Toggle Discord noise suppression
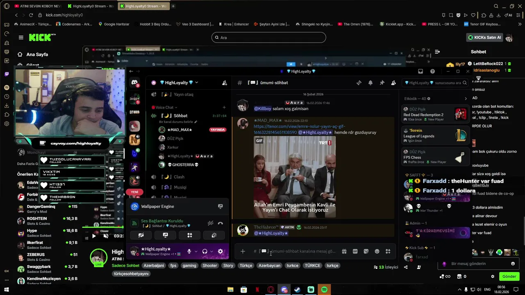525x295 pixels. pos(210,223)
